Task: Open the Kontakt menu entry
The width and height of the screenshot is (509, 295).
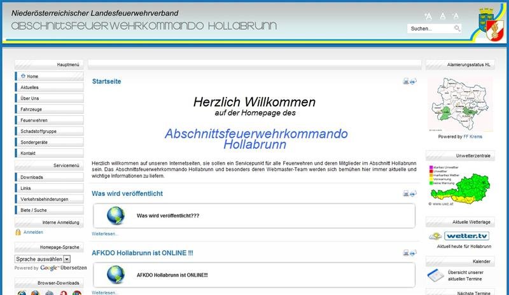Action: tap(28, 154)
